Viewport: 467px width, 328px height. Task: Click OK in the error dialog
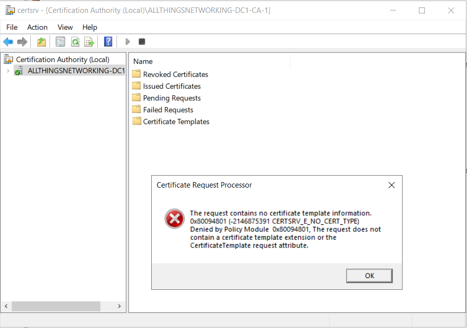(369, 276)
